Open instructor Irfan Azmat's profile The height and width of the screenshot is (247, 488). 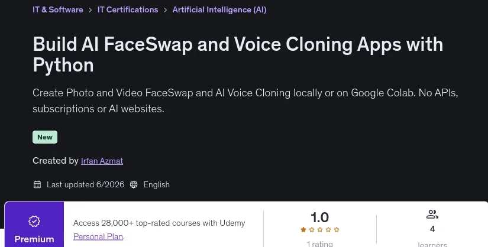(x=102, y=161)
